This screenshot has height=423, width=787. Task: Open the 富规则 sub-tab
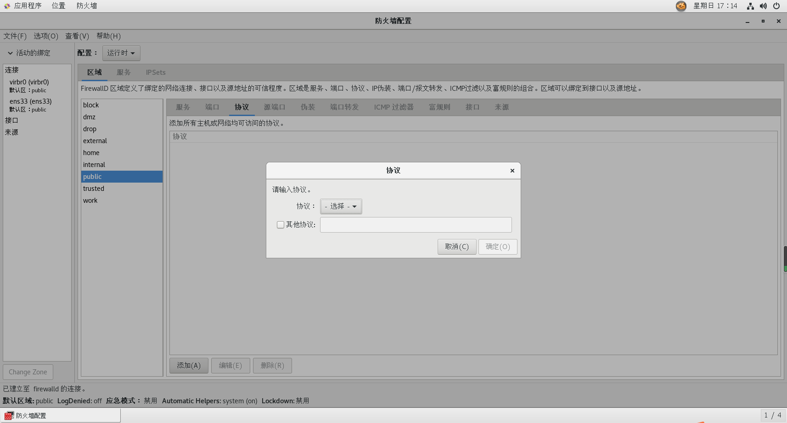click(439, 107)
